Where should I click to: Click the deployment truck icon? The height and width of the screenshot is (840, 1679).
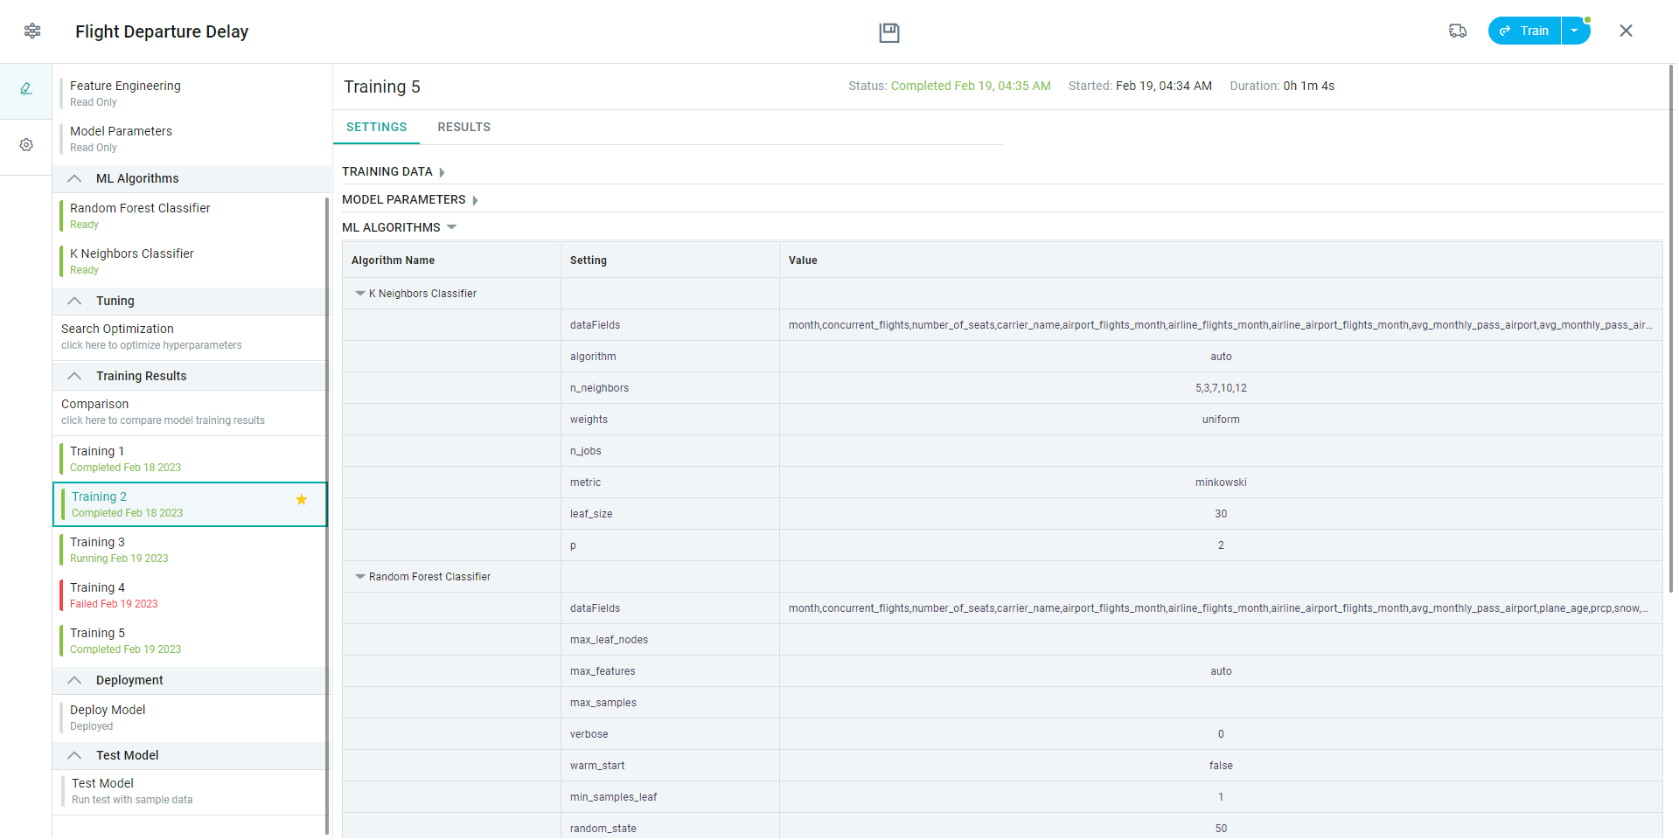(x=1457, y=31)
